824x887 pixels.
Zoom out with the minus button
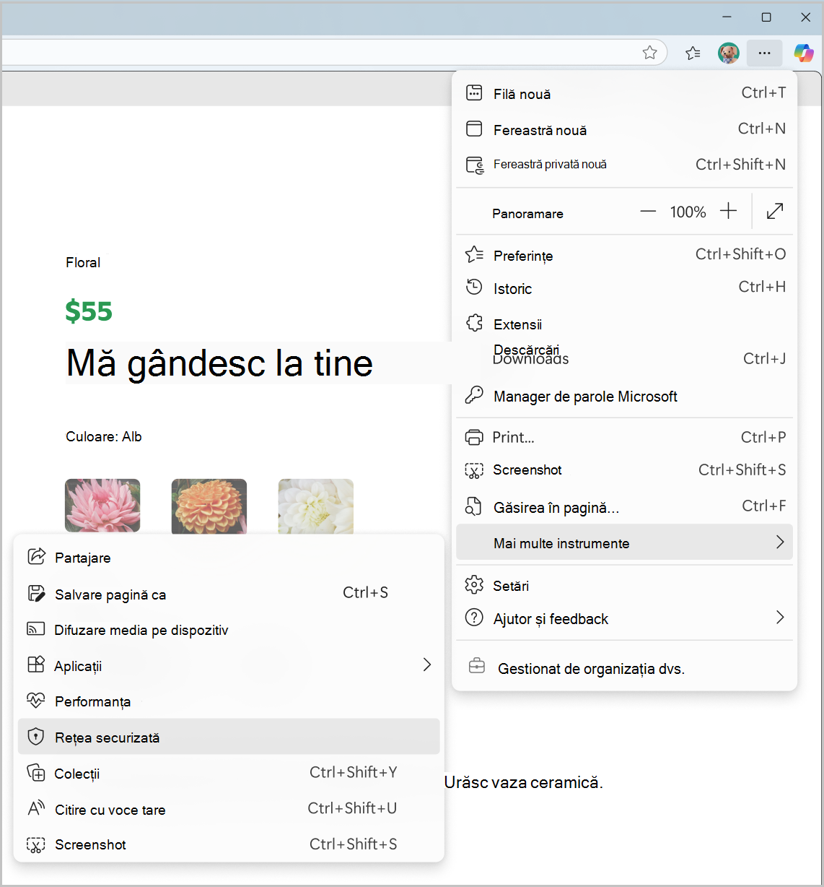pos(648,212)
